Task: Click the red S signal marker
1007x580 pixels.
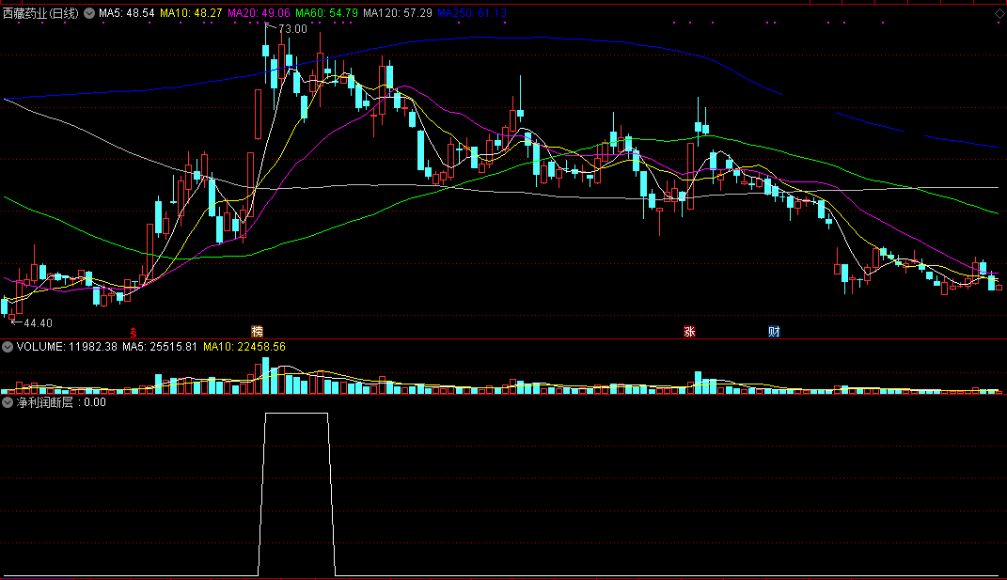Action: (x=134, y=332)
